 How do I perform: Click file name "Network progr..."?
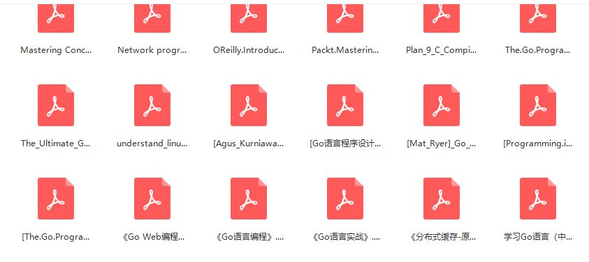152,50
